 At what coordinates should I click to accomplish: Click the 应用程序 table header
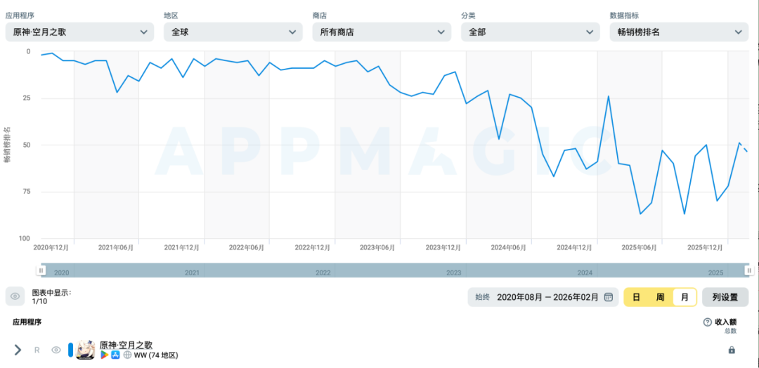(x=27, y=322)
